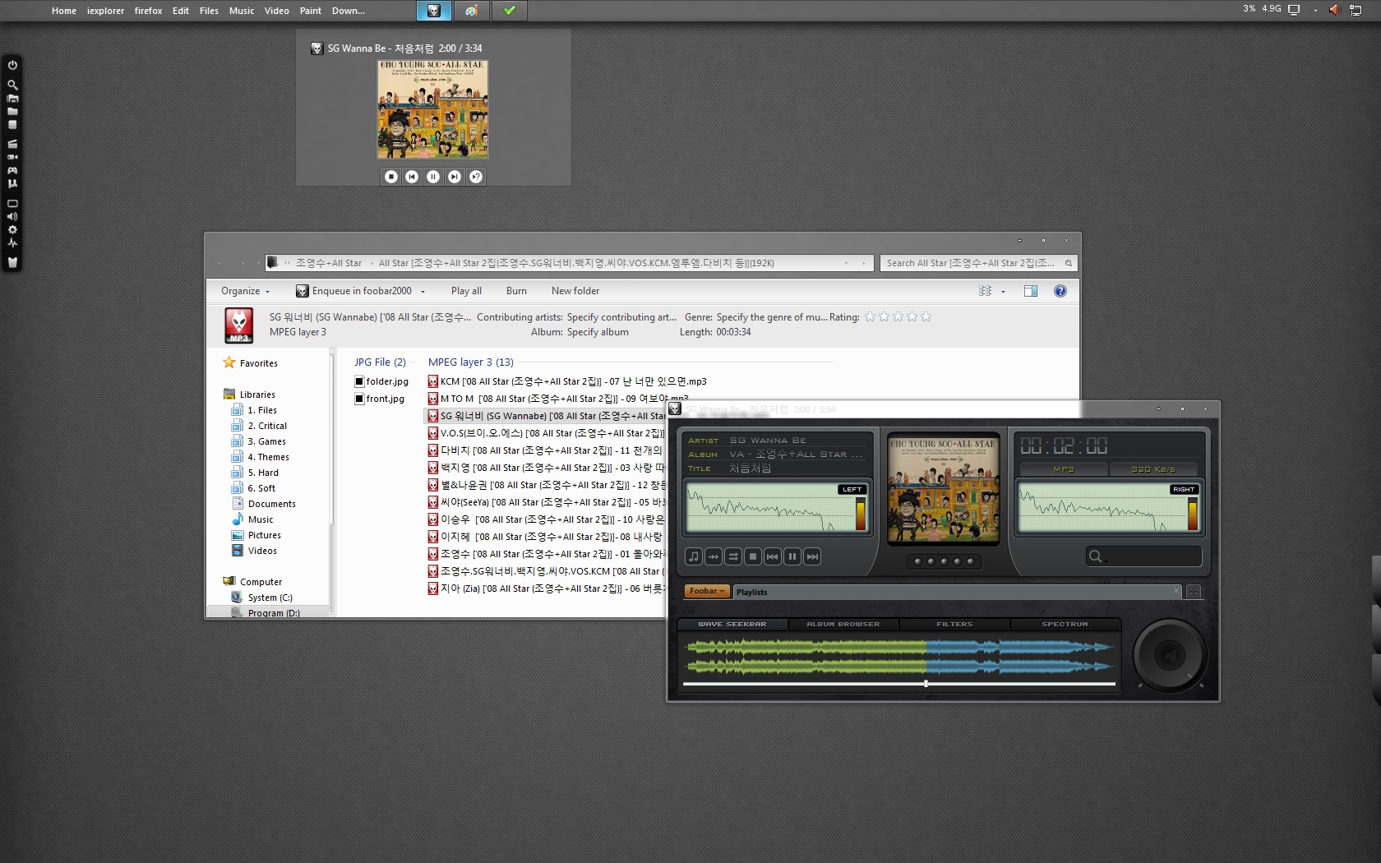Add a new playlist with plus button
1381x863 pixels.
(x=1194, y=592)
